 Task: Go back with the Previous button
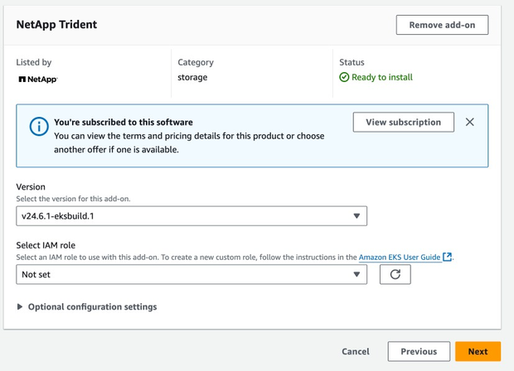point(419,351)
